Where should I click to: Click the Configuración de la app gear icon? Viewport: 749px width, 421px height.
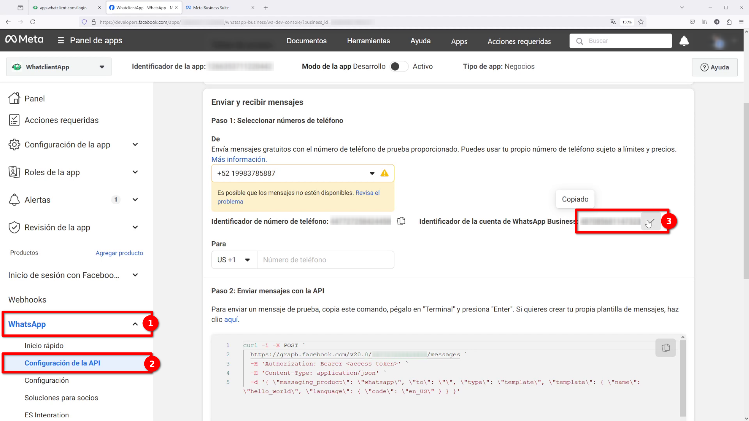point(14,145)
